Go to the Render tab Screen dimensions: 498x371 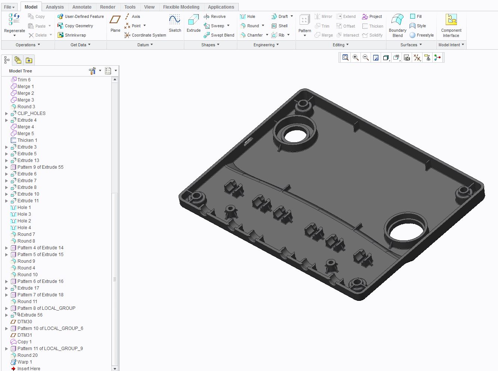[x=108, y=7]
